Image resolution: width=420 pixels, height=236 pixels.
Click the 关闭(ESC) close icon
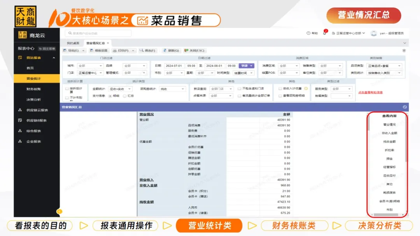coord(186,50)
